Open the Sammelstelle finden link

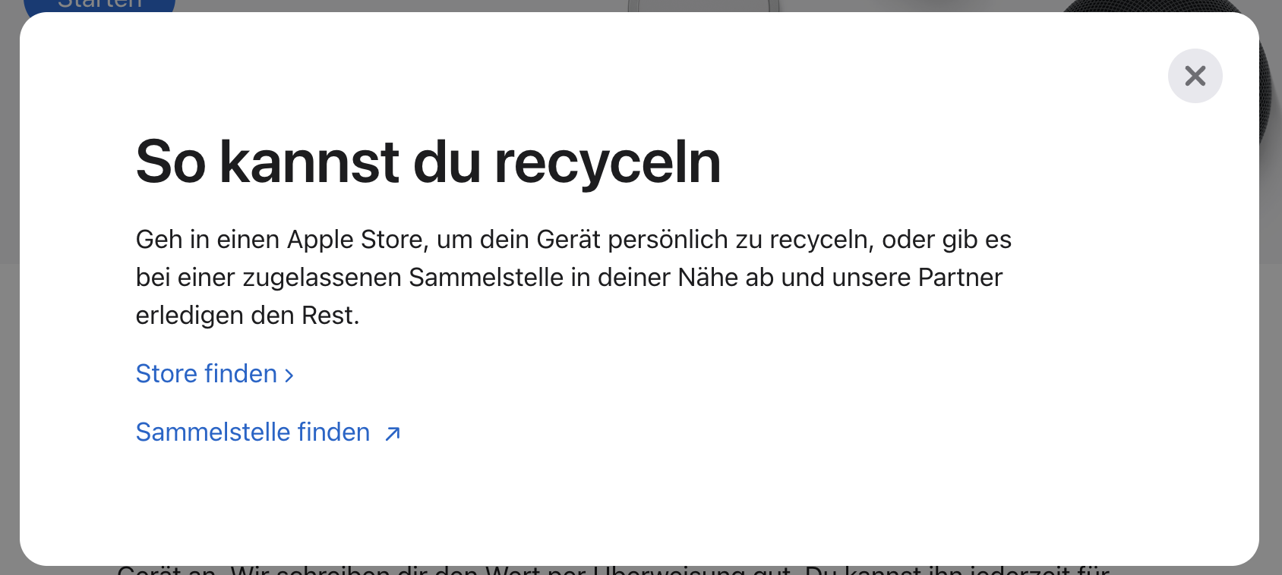pos(268,432)
